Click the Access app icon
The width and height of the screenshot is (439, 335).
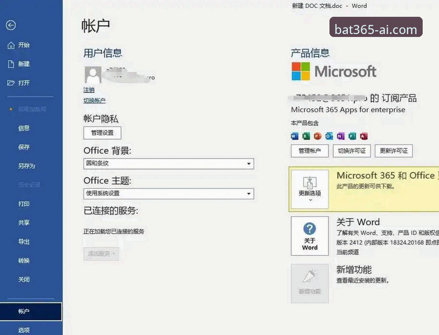pos(364,136)
